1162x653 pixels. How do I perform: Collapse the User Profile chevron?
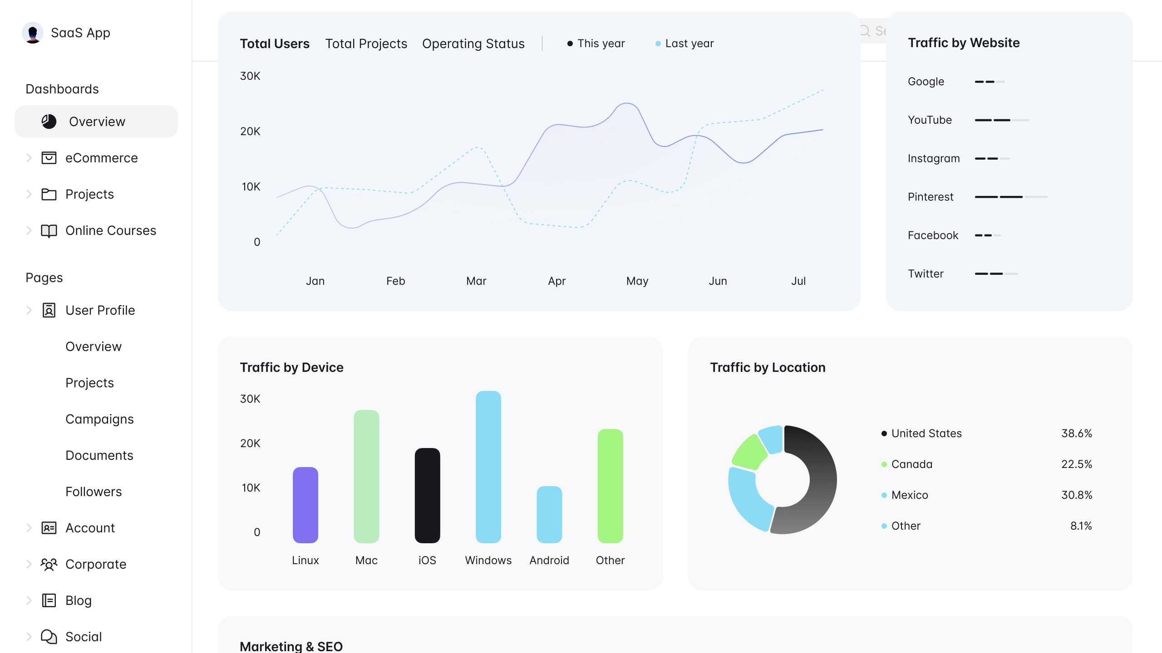click(x=29, y=310)
